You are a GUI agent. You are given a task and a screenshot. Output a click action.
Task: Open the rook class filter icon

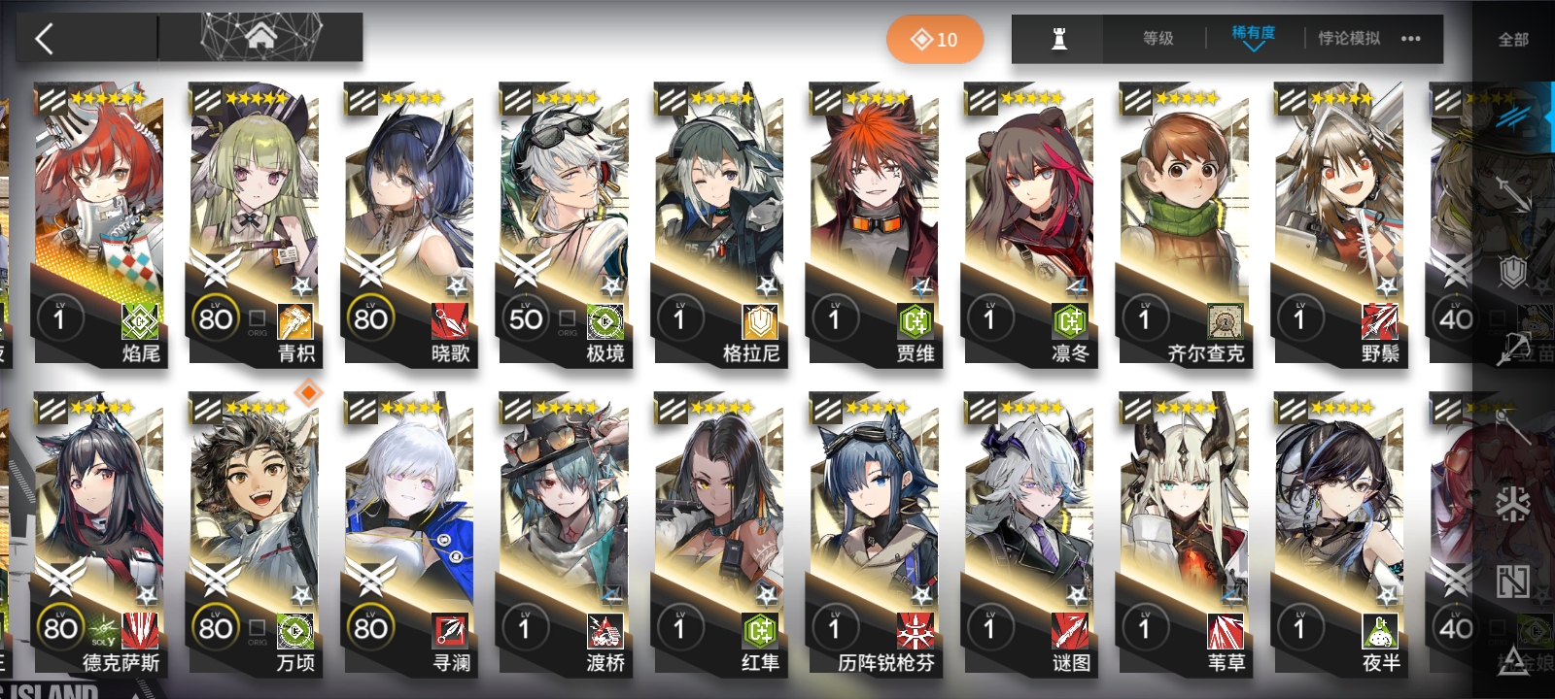click(1059, 39)
